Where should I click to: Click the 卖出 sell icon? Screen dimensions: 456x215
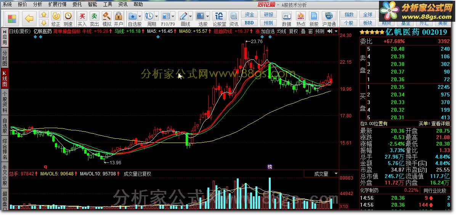click(94, 16)
